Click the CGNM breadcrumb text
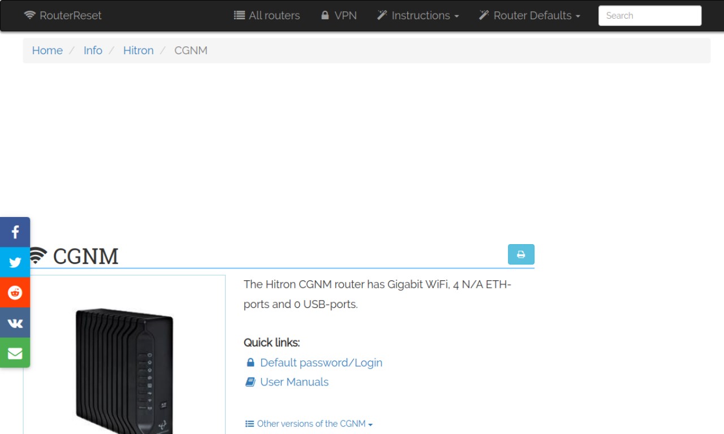This screenshot has width=724, height=434. (x=191, y=50)
